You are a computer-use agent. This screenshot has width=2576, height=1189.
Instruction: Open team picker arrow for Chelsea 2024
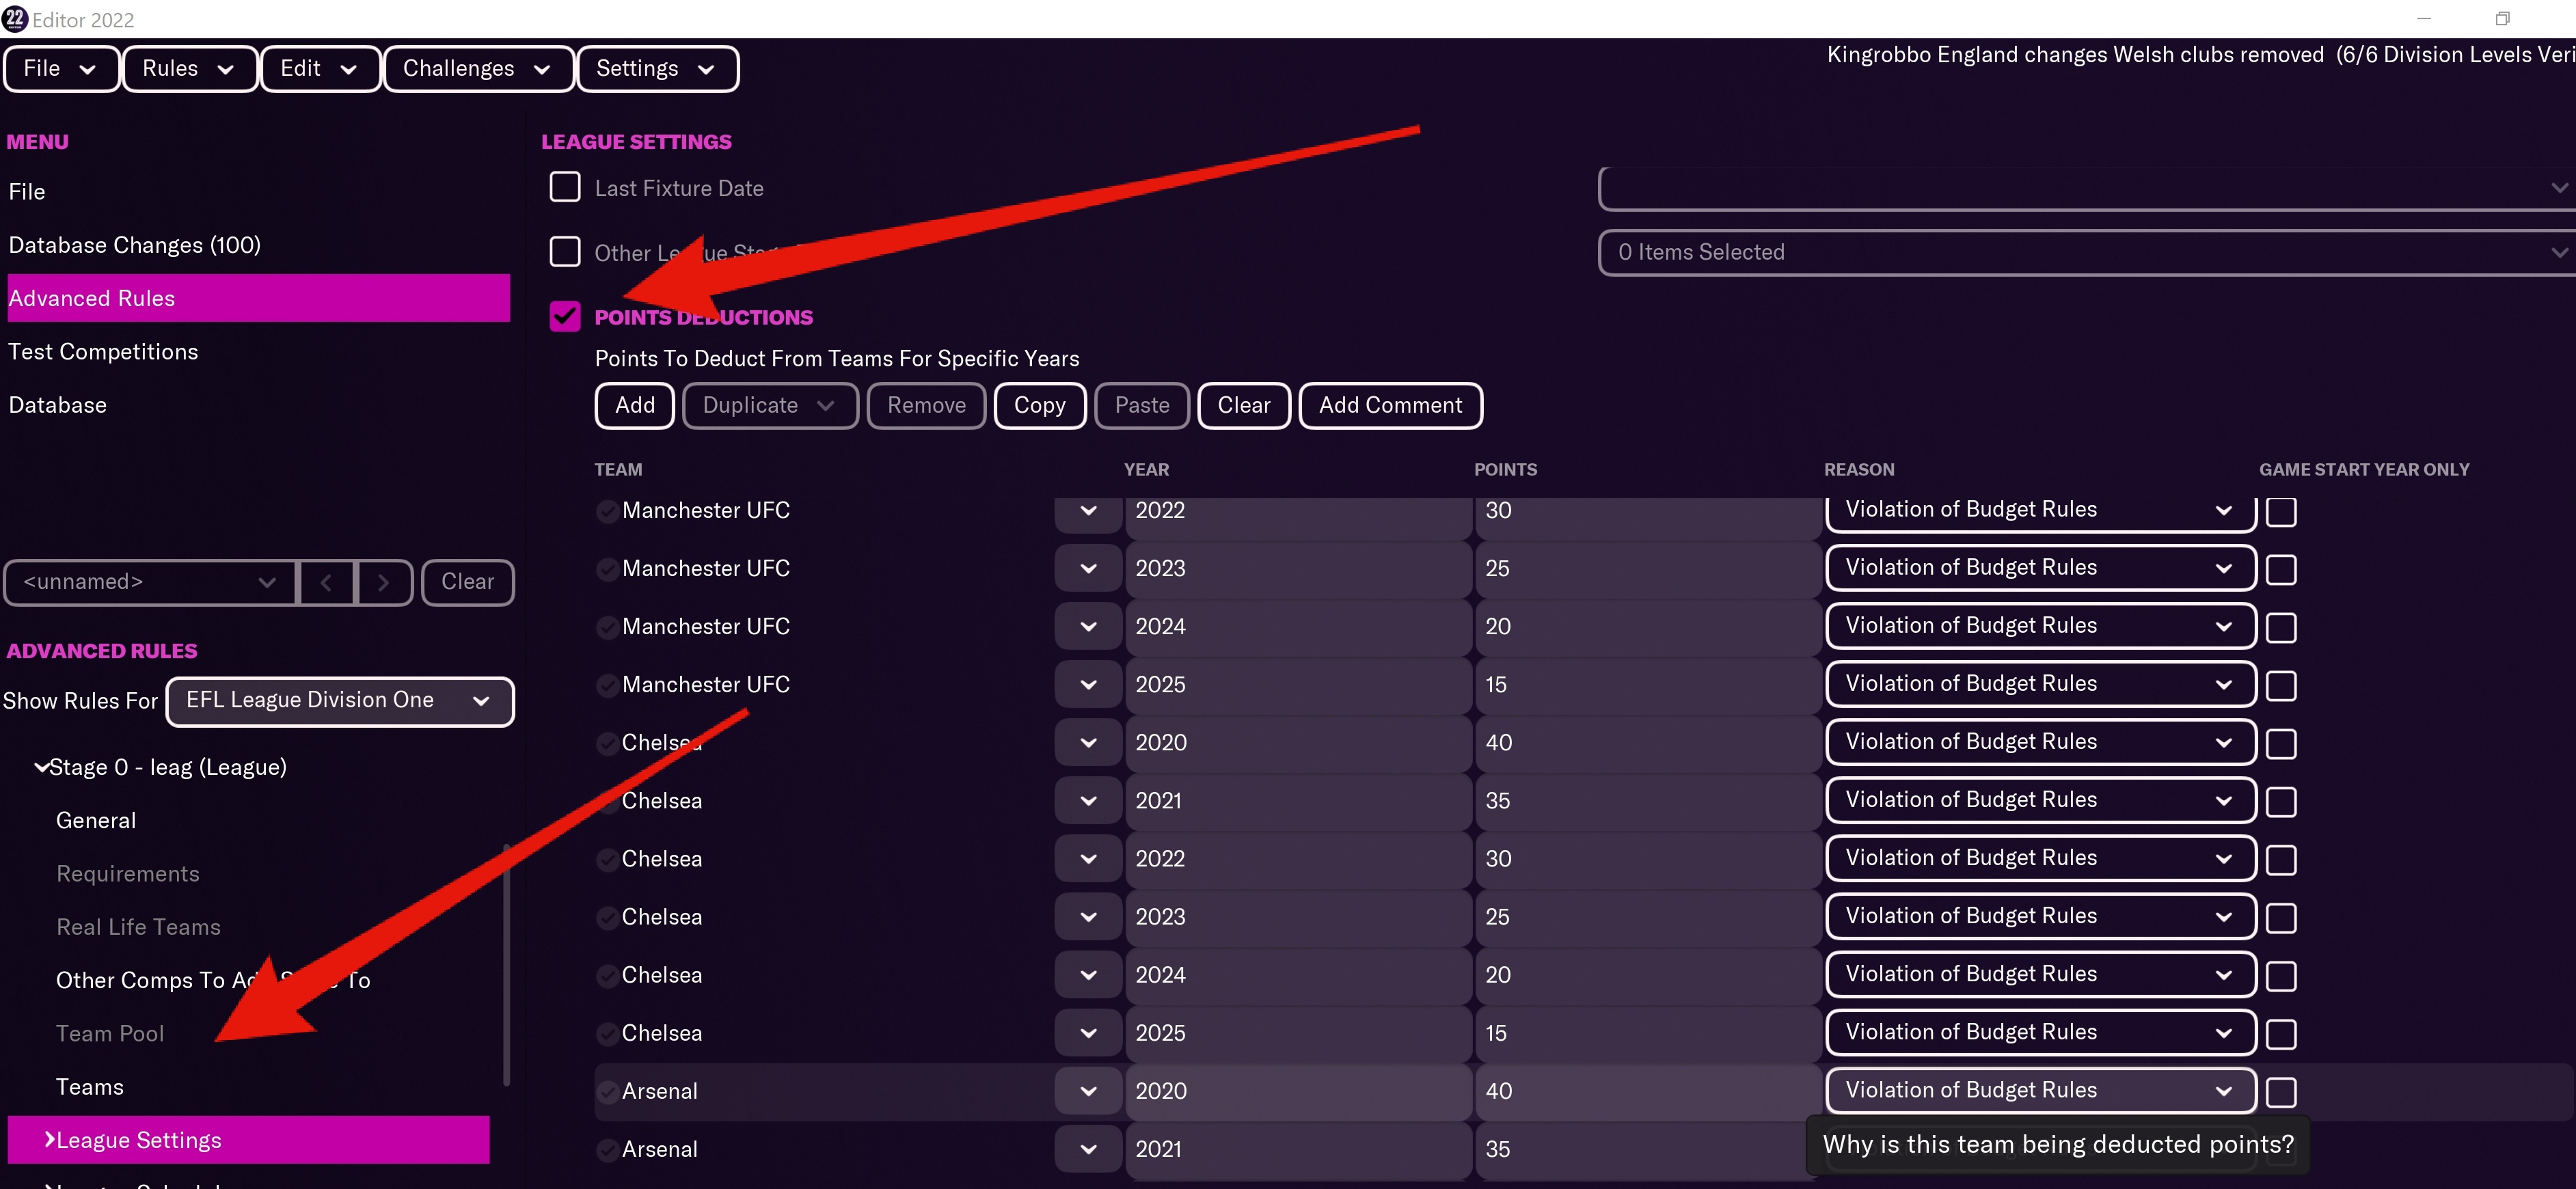pos(1088,975)
